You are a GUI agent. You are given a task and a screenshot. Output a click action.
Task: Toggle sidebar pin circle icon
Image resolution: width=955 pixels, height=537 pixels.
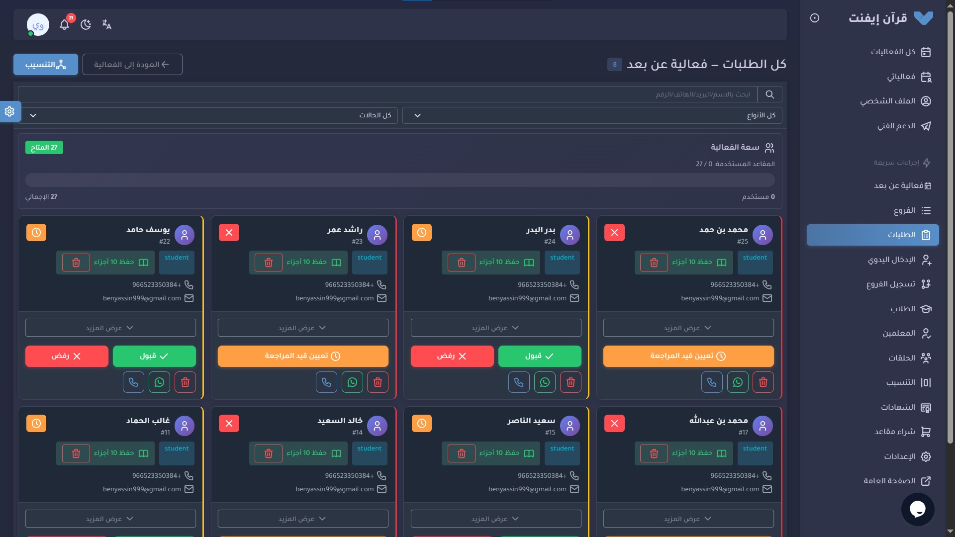click(x=814, y=18)
